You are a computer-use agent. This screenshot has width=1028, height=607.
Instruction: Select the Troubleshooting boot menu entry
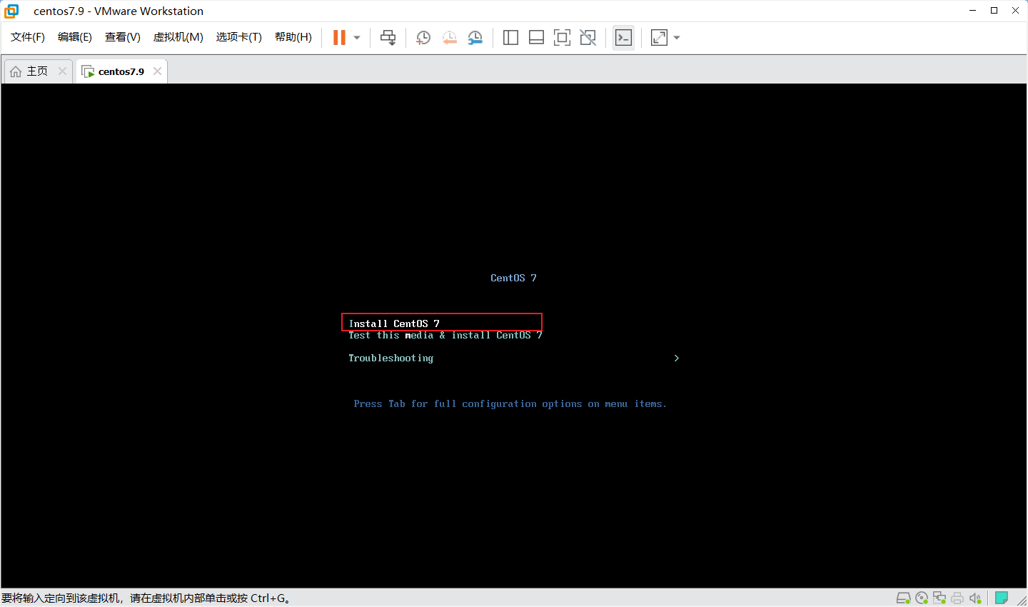(390, 358)
